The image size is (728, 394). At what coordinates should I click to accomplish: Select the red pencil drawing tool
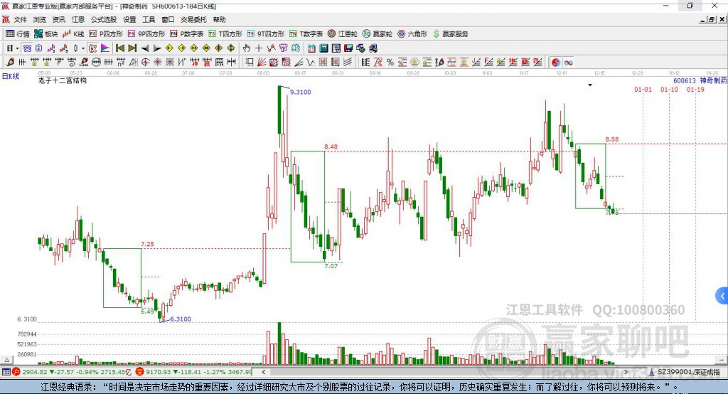(10, 63)
